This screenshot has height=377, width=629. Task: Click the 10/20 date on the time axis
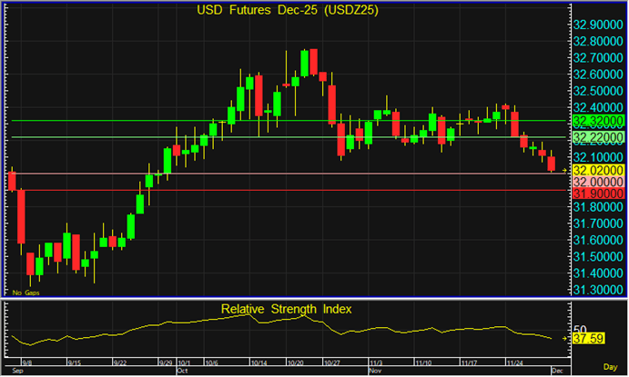[295, 361]
